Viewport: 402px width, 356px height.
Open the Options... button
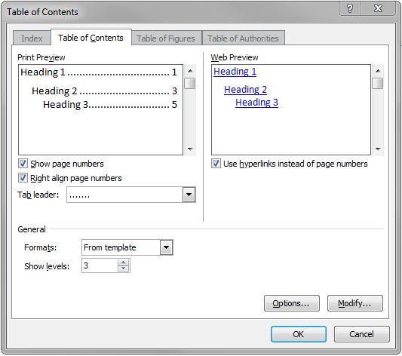point(291,303)
